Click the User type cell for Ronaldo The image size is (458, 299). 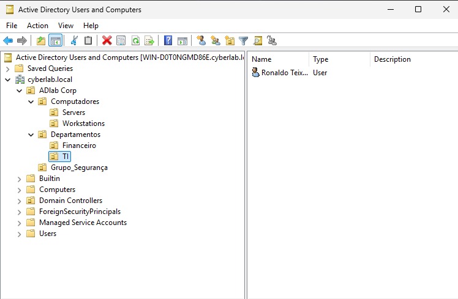(320, 72)
